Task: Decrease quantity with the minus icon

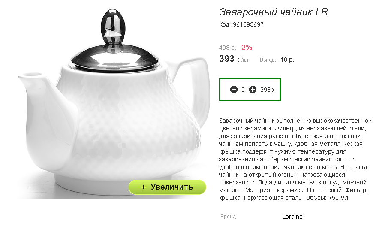Action: click(234, 90)
